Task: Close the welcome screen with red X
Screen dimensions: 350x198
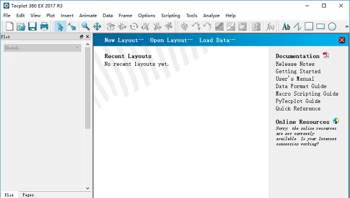Action: [x=342, y=40]
